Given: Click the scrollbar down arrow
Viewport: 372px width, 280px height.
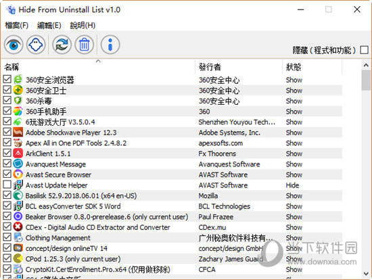Looking at the screenshot, I should coord(366,273).
